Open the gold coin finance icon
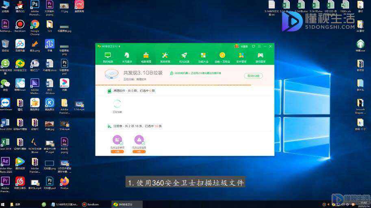The height and width of the screenshot is (208, 371). click(x=222, y=57)
